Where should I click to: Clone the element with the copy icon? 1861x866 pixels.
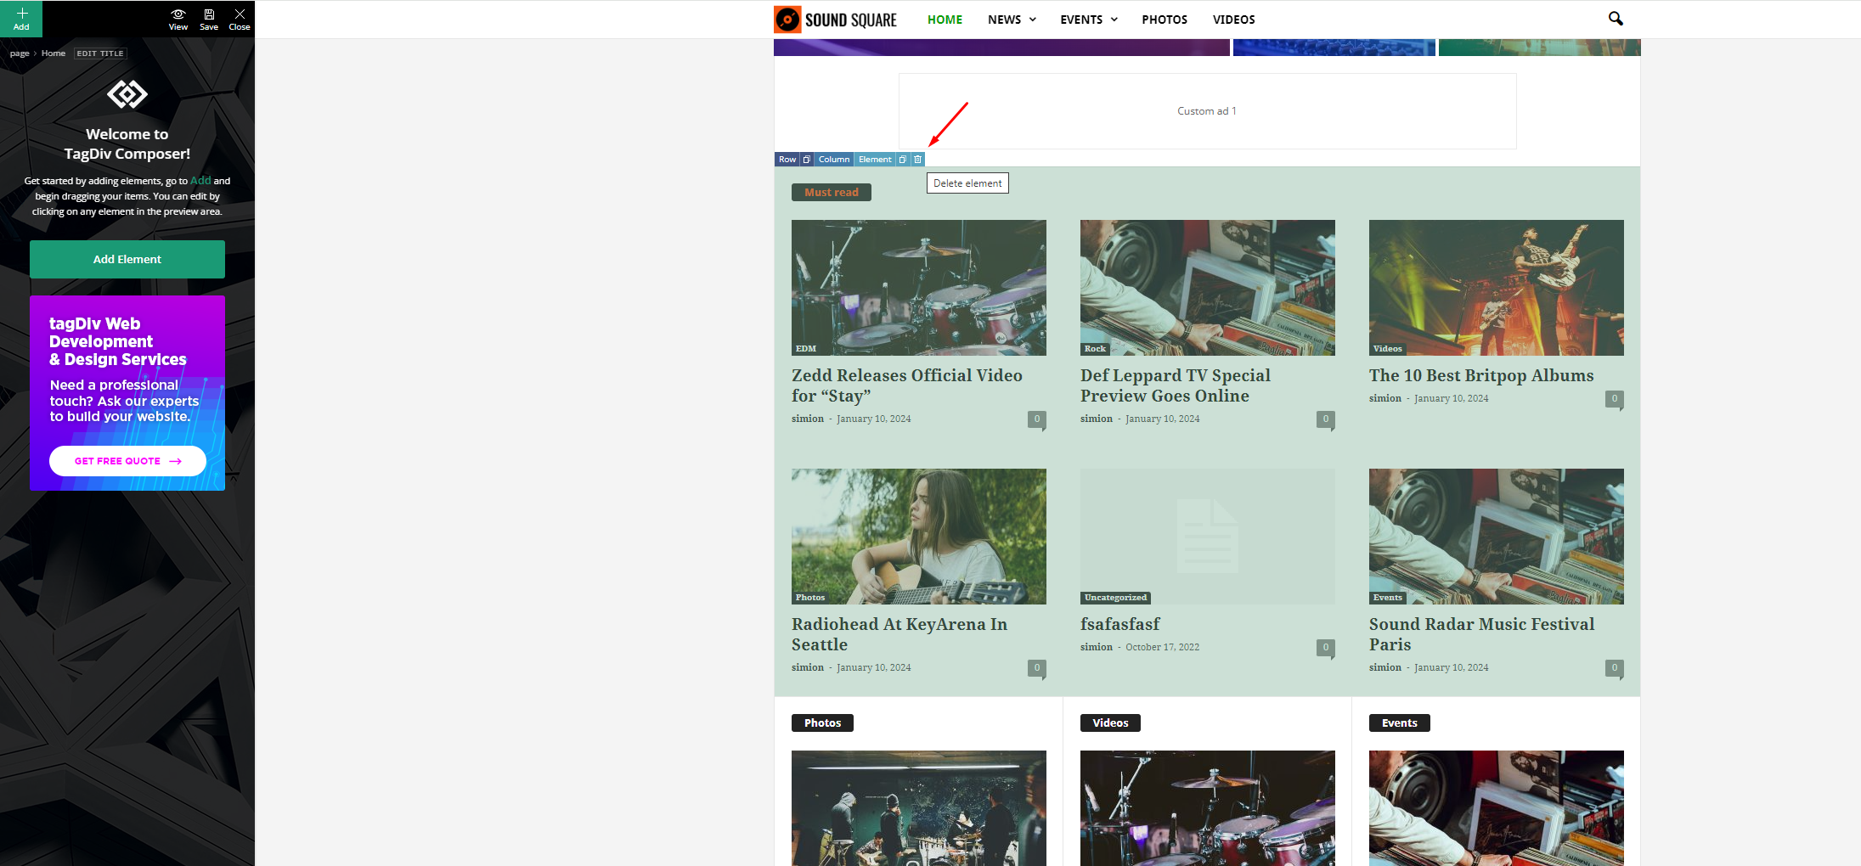[903, 160]
